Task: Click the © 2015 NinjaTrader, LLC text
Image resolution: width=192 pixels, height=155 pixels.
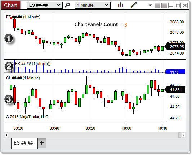Action: pyautogui.click(x=27, y=117)
